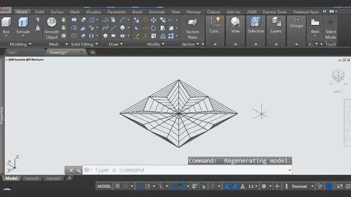Viewport: 351px width, 197px height.
Task: Select the solid Union icon
Action: pos(74,20)
